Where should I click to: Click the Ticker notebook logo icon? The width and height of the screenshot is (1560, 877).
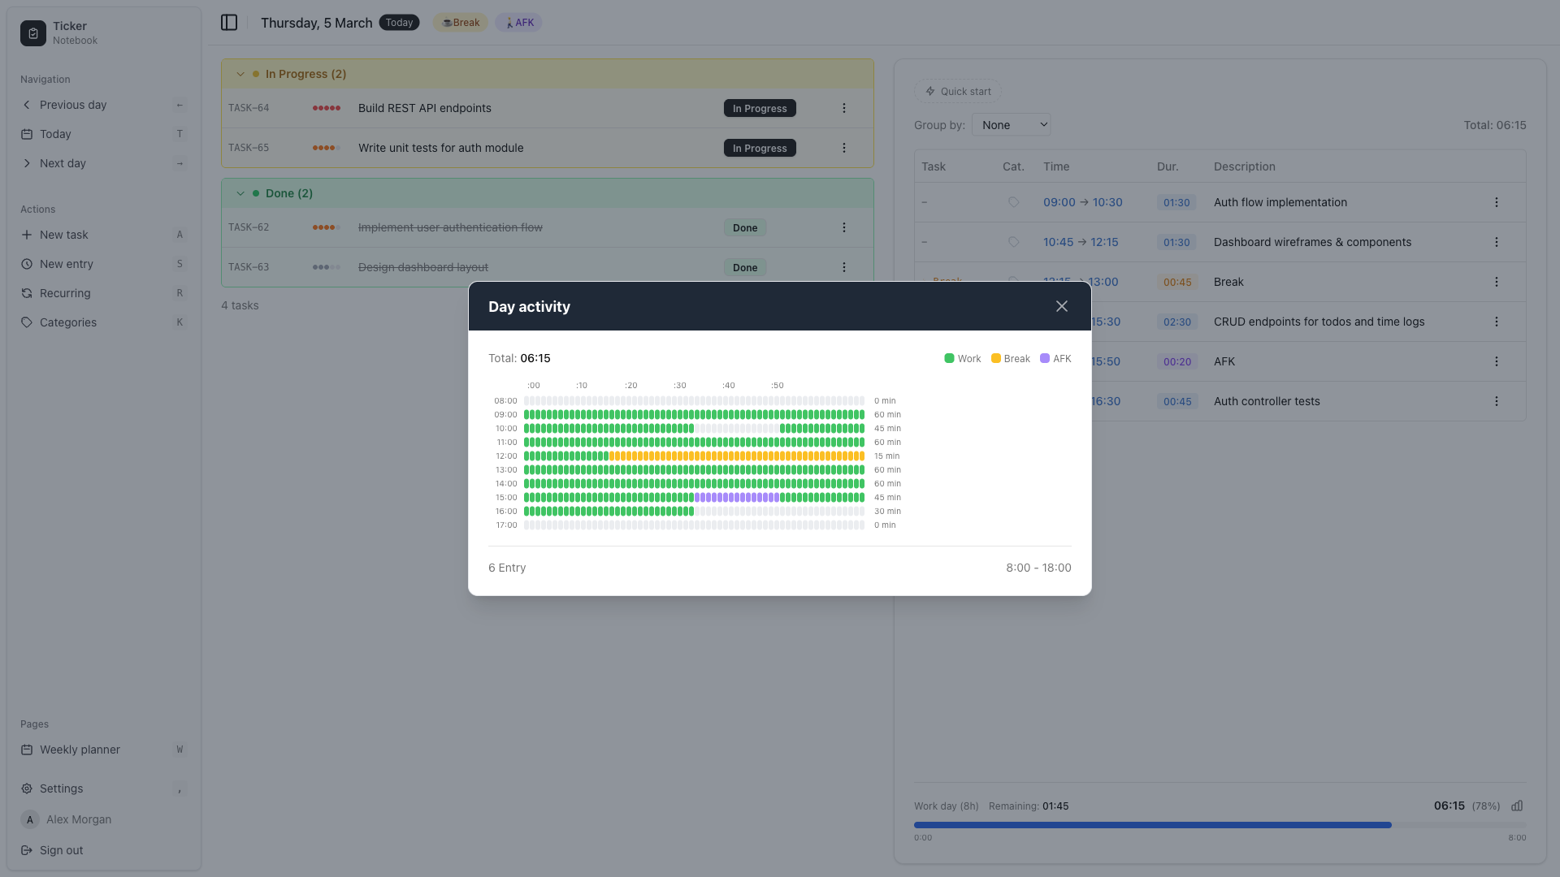coord(32,33)
